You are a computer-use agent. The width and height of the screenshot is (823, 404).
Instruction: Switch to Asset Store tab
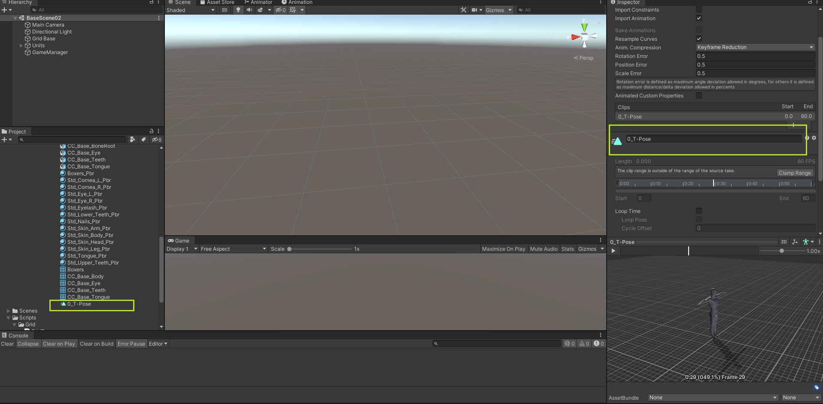[217, 2]
